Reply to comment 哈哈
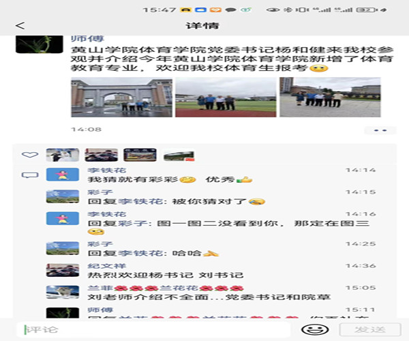This screenshot has height=341, width=409. tap(153, 253)
